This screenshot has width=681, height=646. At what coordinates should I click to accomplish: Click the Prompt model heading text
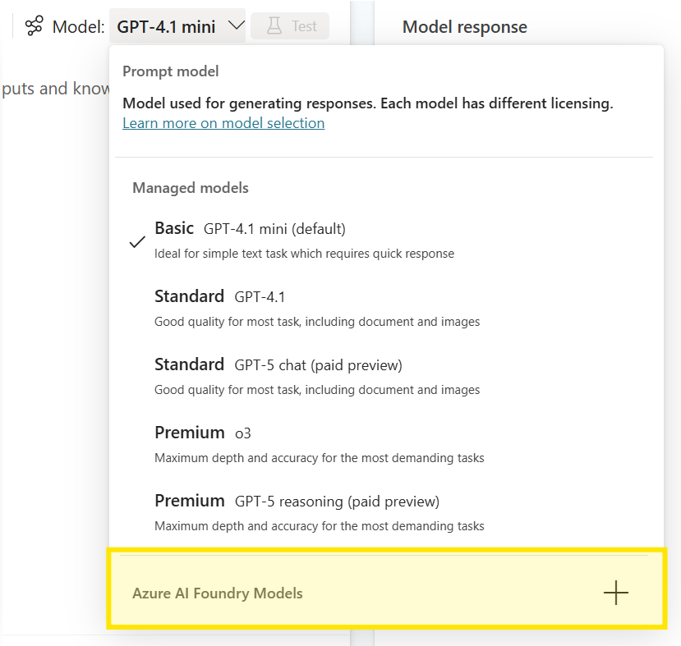[x=171, y=71]
